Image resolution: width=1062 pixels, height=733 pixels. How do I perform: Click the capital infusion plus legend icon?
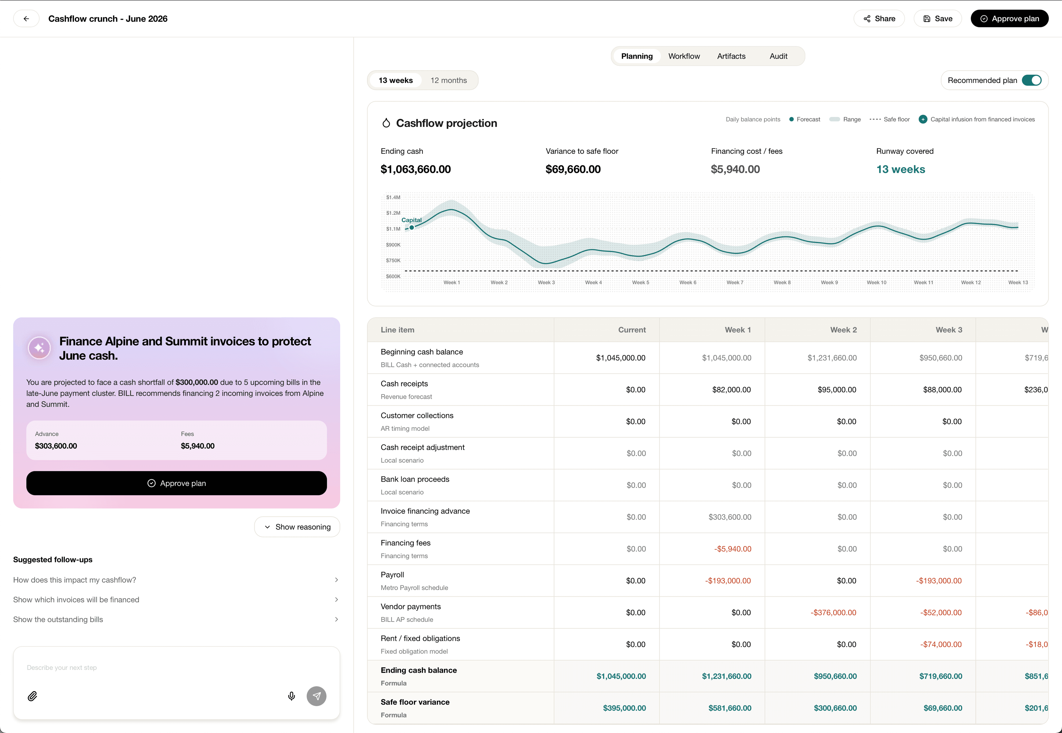923,119
